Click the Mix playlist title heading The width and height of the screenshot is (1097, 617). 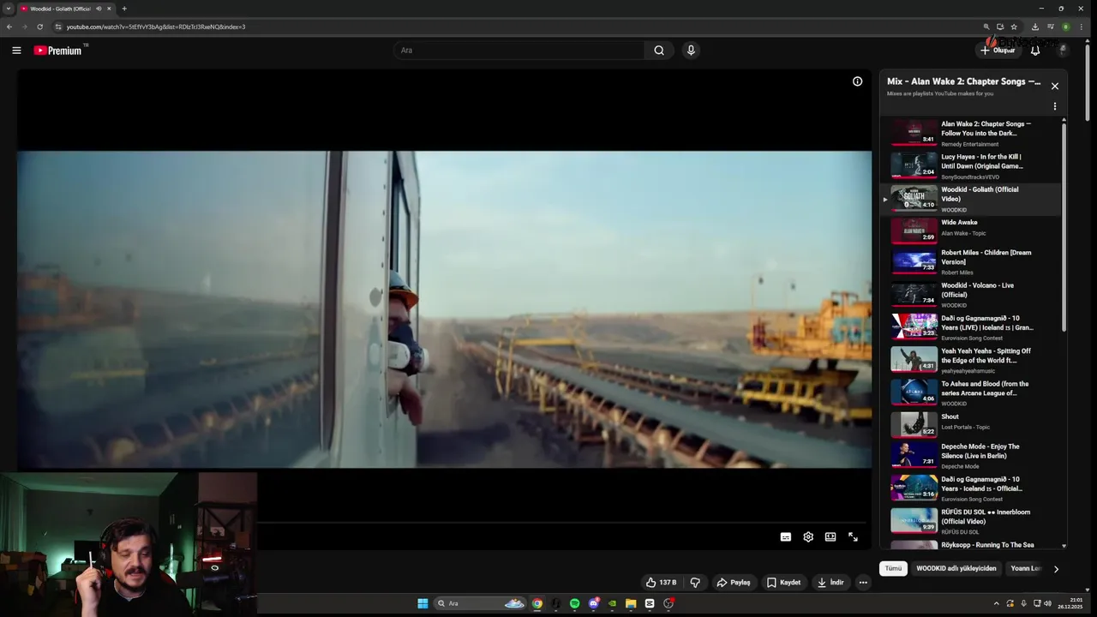tap(963, 81)
